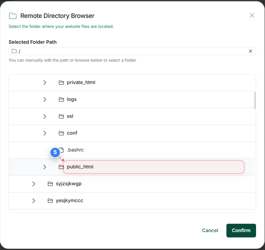Click the Confirm button
This screenshot has width=265, height=250.
tap(241, 231)
